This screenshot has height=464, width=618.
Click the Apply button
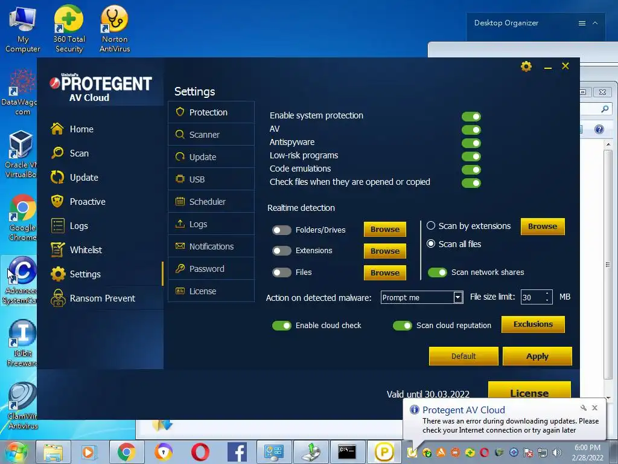click(537, 356)
